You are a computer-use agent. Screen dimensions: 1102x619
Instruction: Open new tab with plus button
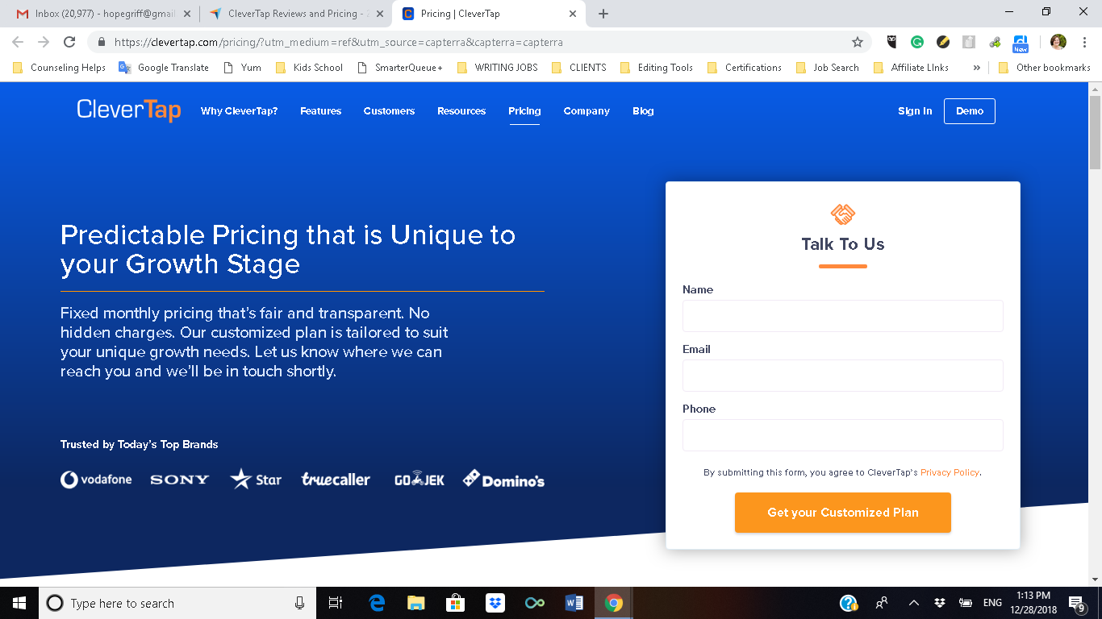(603, 14)
